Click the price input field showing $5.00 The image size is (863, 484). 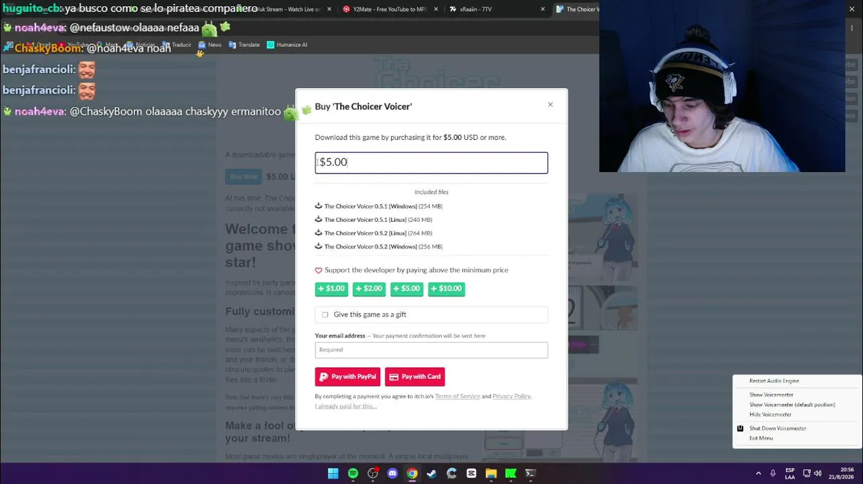tap(431, 163)
